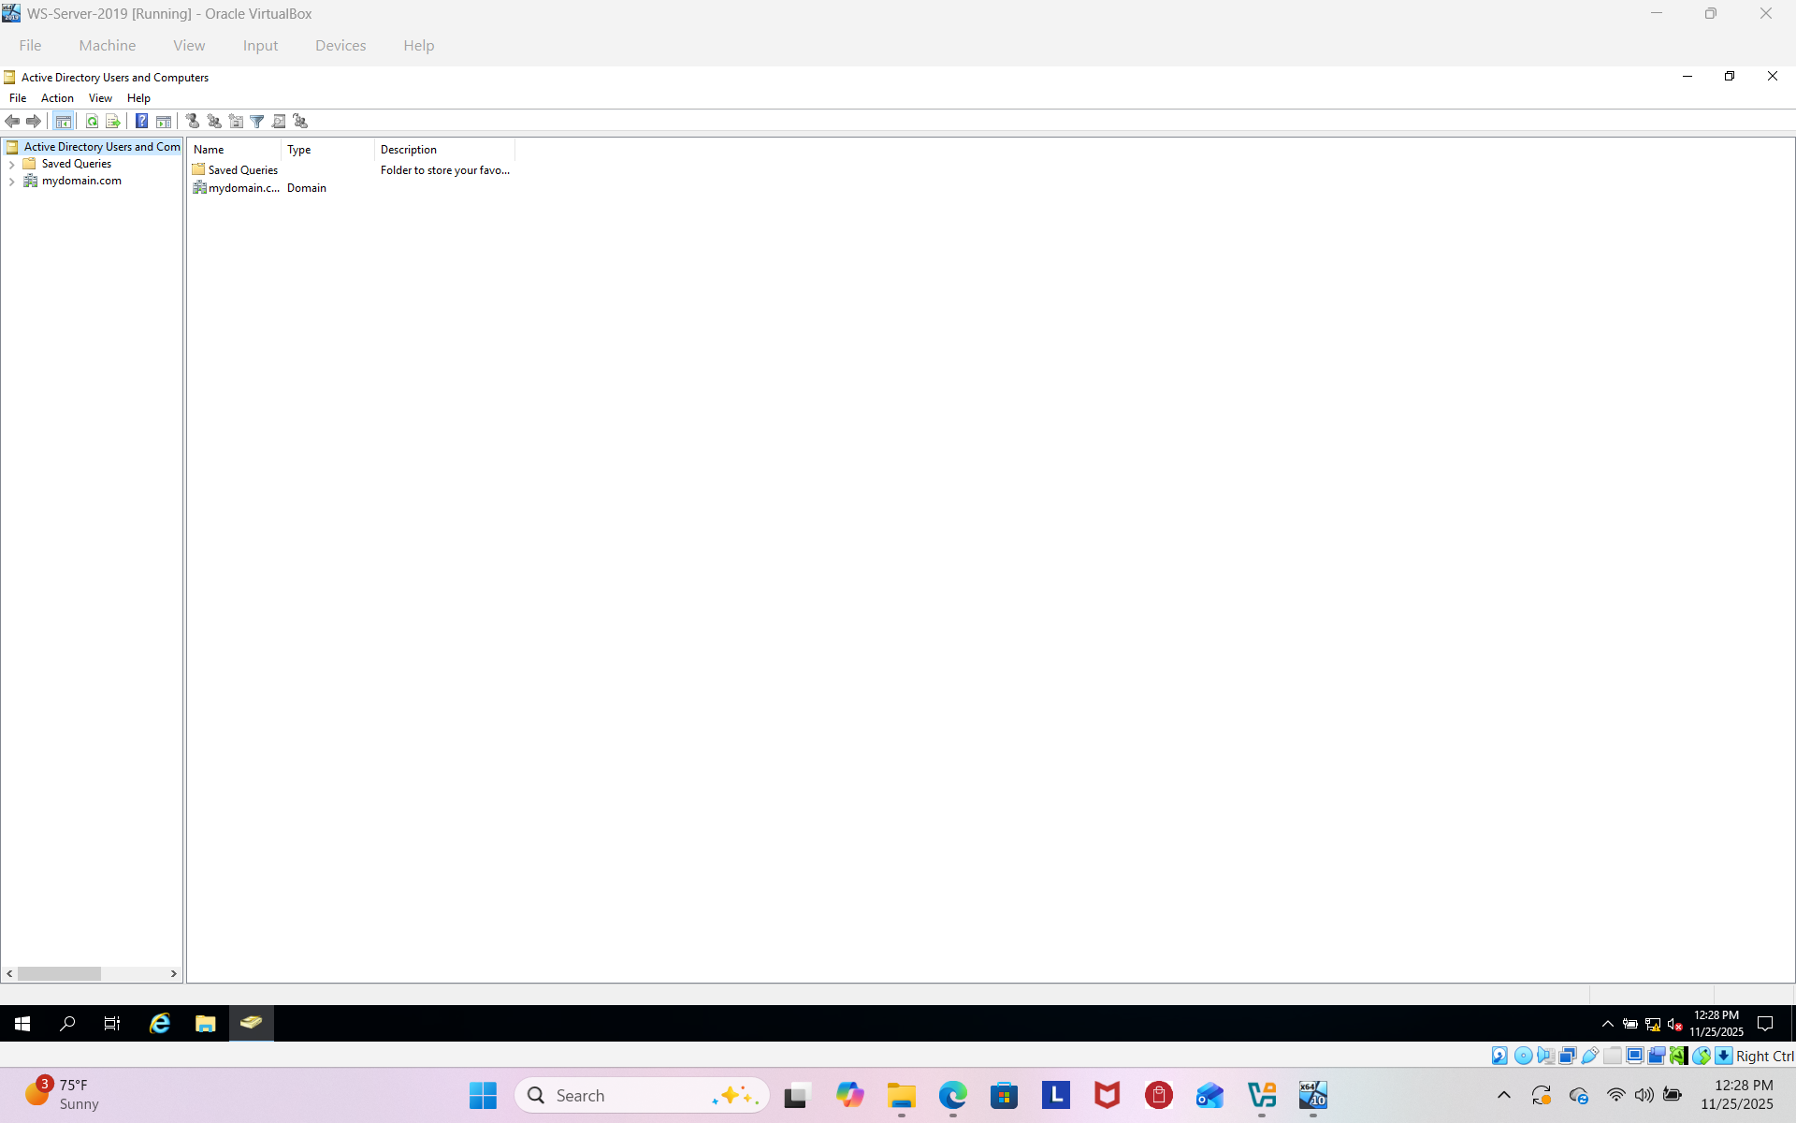Select the mydomain.com Domain list entry
Viewport: 1796px width, 1123px height.
pos(243,188)
